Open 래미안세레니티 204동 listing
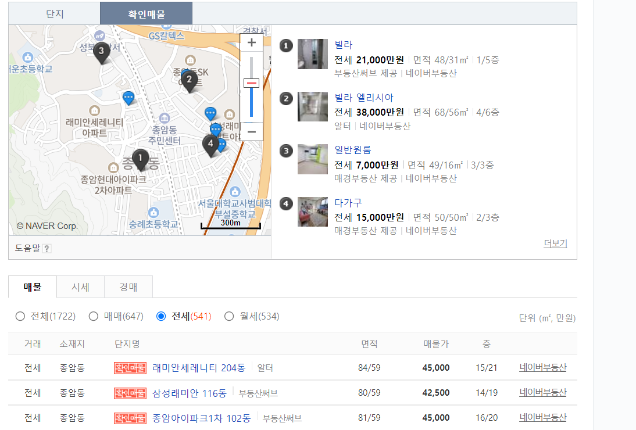 click(x=199, y=368)
